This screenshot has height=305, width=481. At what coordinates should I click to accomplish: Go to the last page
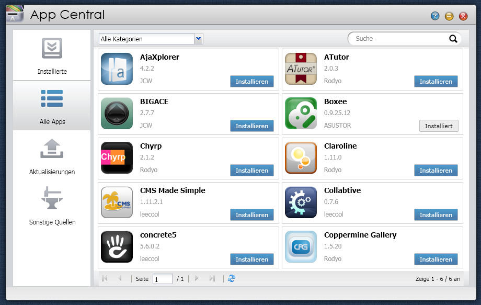pos(212,278)
